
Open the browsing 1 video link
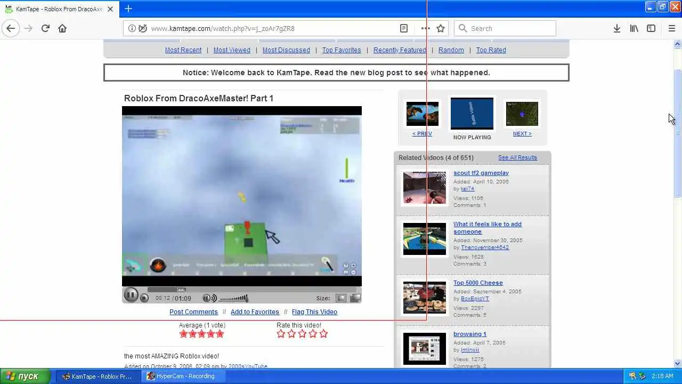pyautogui.click(x=469, y=334)
